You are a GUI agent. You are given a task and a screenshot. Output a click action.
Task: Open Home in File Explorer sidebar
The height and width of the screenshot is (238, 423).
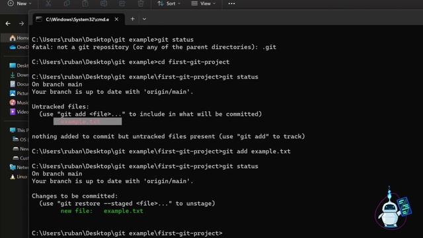coord(19,38)
